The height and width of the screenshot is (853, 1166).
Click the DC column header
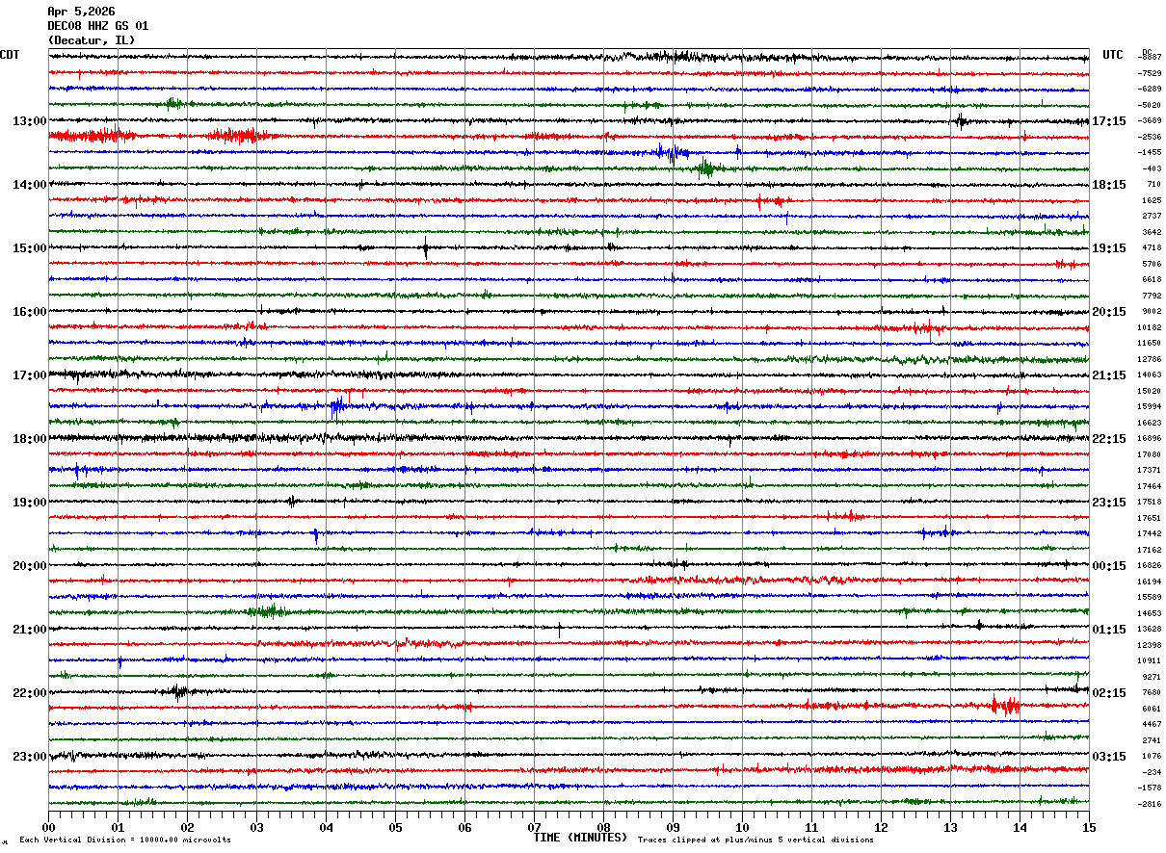coord(1147,52)
